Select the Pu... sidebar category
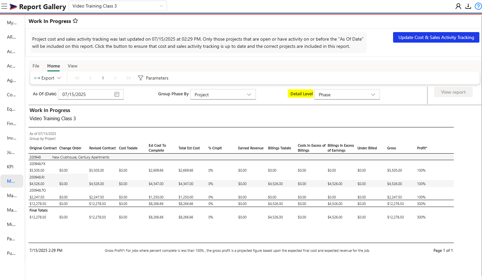This screenshot has width=482, height=280. [12, 253]
